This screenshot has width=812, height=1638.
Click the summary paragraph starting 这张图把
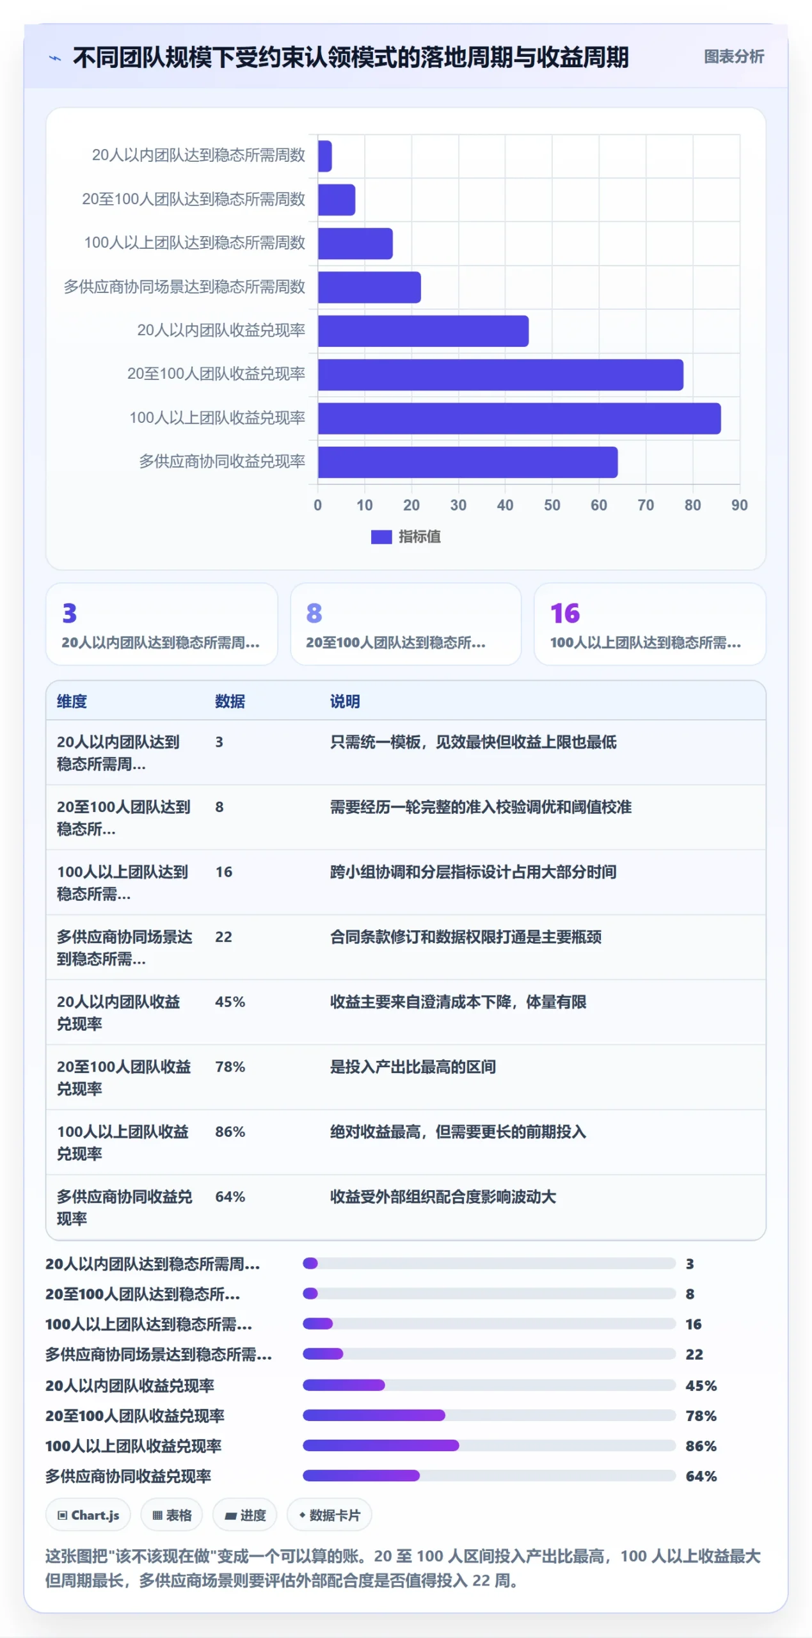[x=403, y=1568]
